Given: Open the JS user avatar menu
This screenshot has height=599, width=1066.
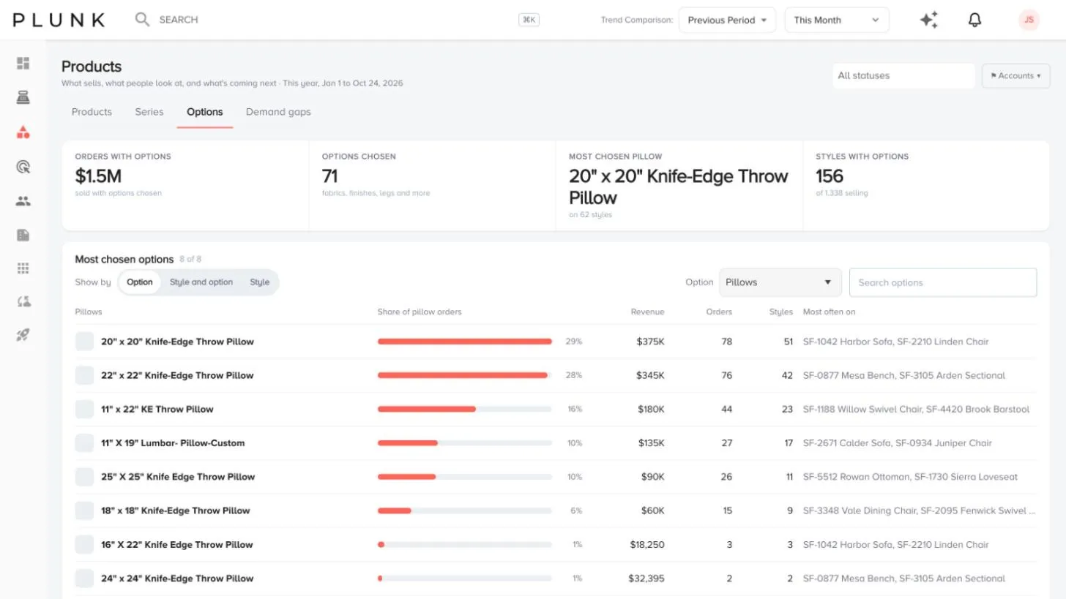Looking at the screenshot, I should (x=1029, y=20).
